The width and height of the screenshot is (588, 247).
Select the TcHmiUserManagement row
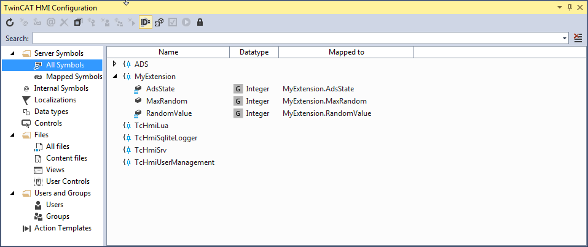(x=174, y=162)
